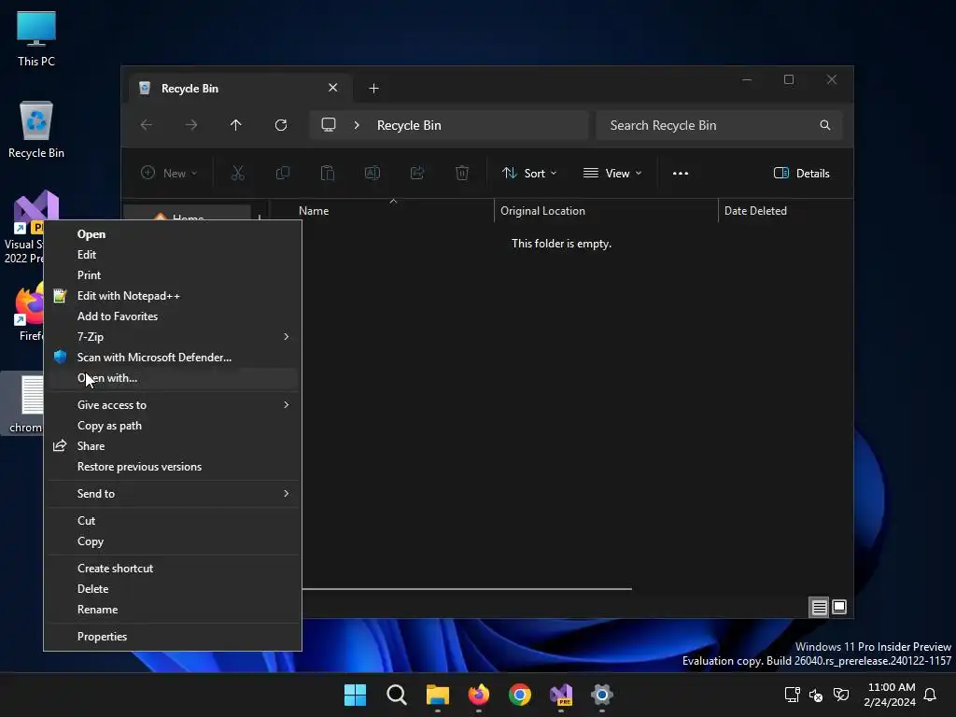Open the clock showing 11:00 AM

(x=890, y=695)
